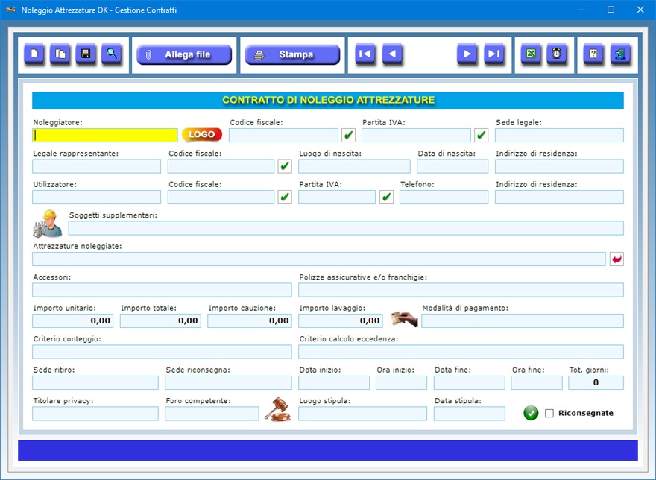The height and width of the screenshot is (480, 656).
Task: Click the Foro competente field
Action: pos(212,414)
